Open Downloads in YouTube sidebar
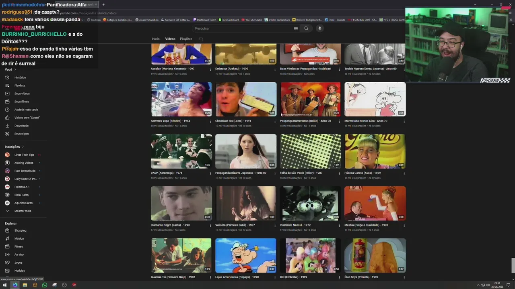The image size is (515, 289). point(21,126)
